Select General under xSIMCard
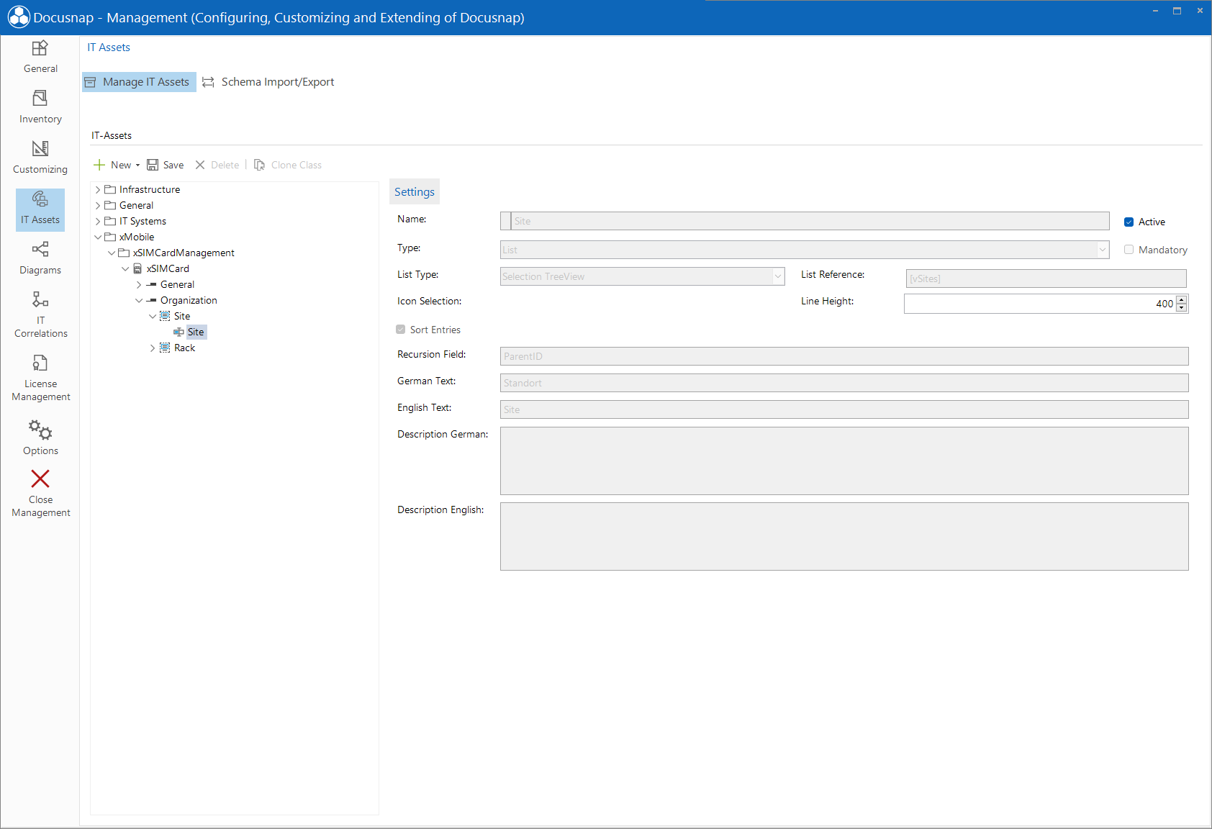This screenshot has width=1212, height=829. tap(177, 284)
